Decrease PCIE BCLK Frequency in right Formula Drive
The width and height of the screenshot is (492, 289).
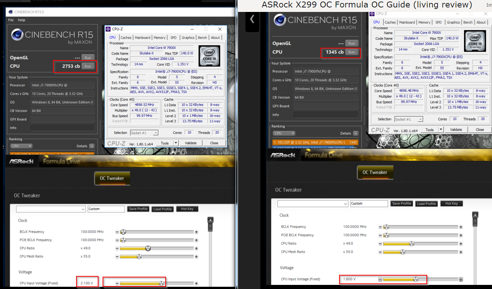380,235
